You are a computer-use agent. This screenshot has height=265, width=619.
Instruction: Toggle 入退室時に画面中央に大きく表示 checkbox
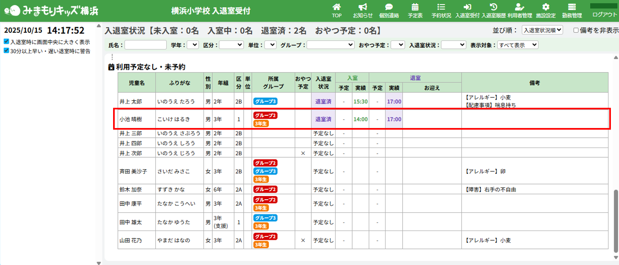point(6,41)
